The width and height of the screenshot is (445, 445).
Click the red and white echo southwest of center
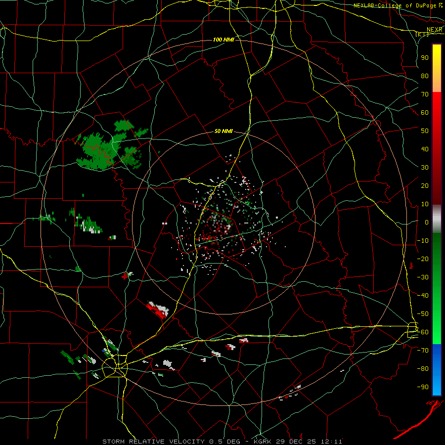tap(158, 310)
